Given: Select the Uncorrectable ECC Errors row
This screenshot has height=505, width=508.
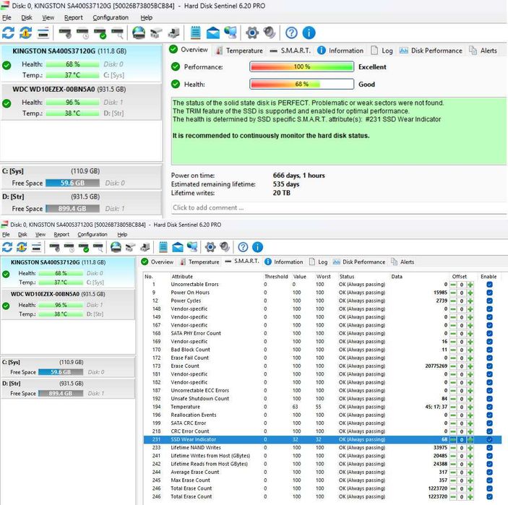Looking at the screenshot, I should (x=322, y=391).
